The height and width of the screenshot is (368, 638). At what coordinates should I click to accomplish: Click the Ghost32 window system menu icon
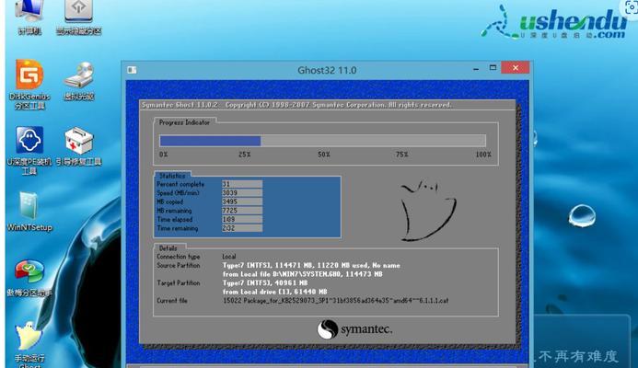coord(132,70)
